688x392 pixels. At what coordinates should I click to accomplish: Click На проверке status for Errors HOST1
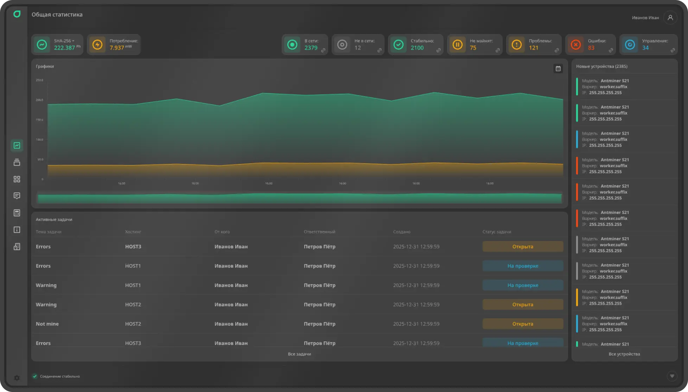click(523, 266)
